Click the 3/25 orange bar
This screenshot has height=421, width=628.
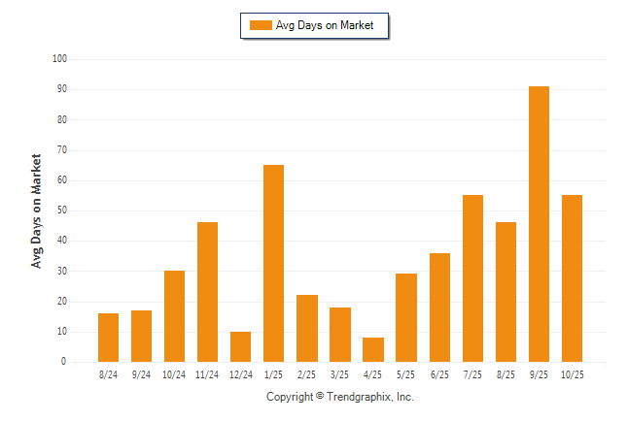(340, 335)
